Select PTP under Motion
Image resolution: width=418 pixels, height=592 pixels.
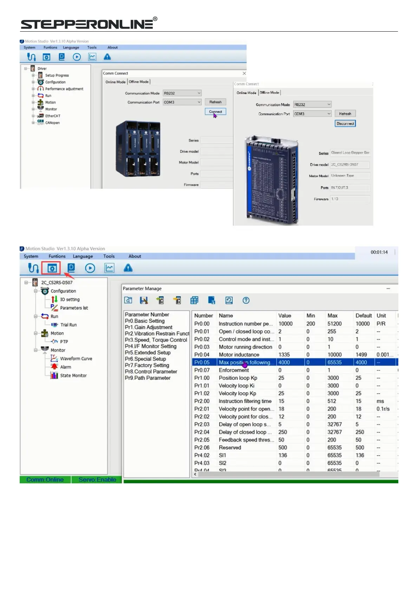click(64, 342)
